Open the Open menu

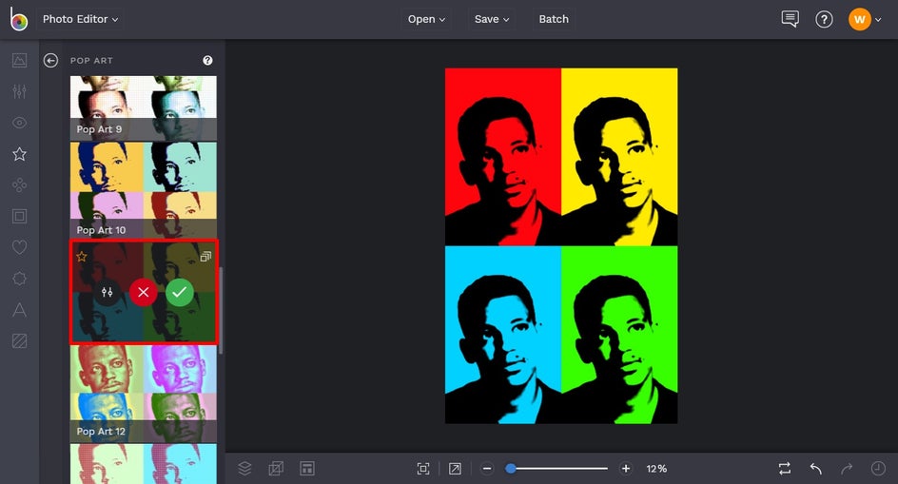426,19
